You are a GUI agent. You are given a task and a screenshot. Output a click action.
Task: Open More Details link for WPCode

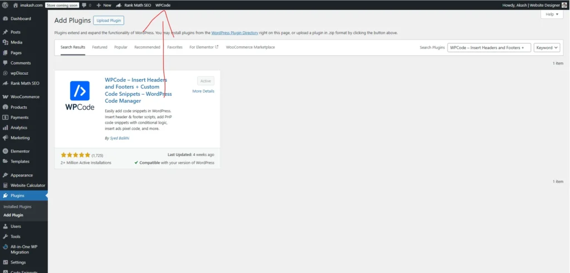203,91
